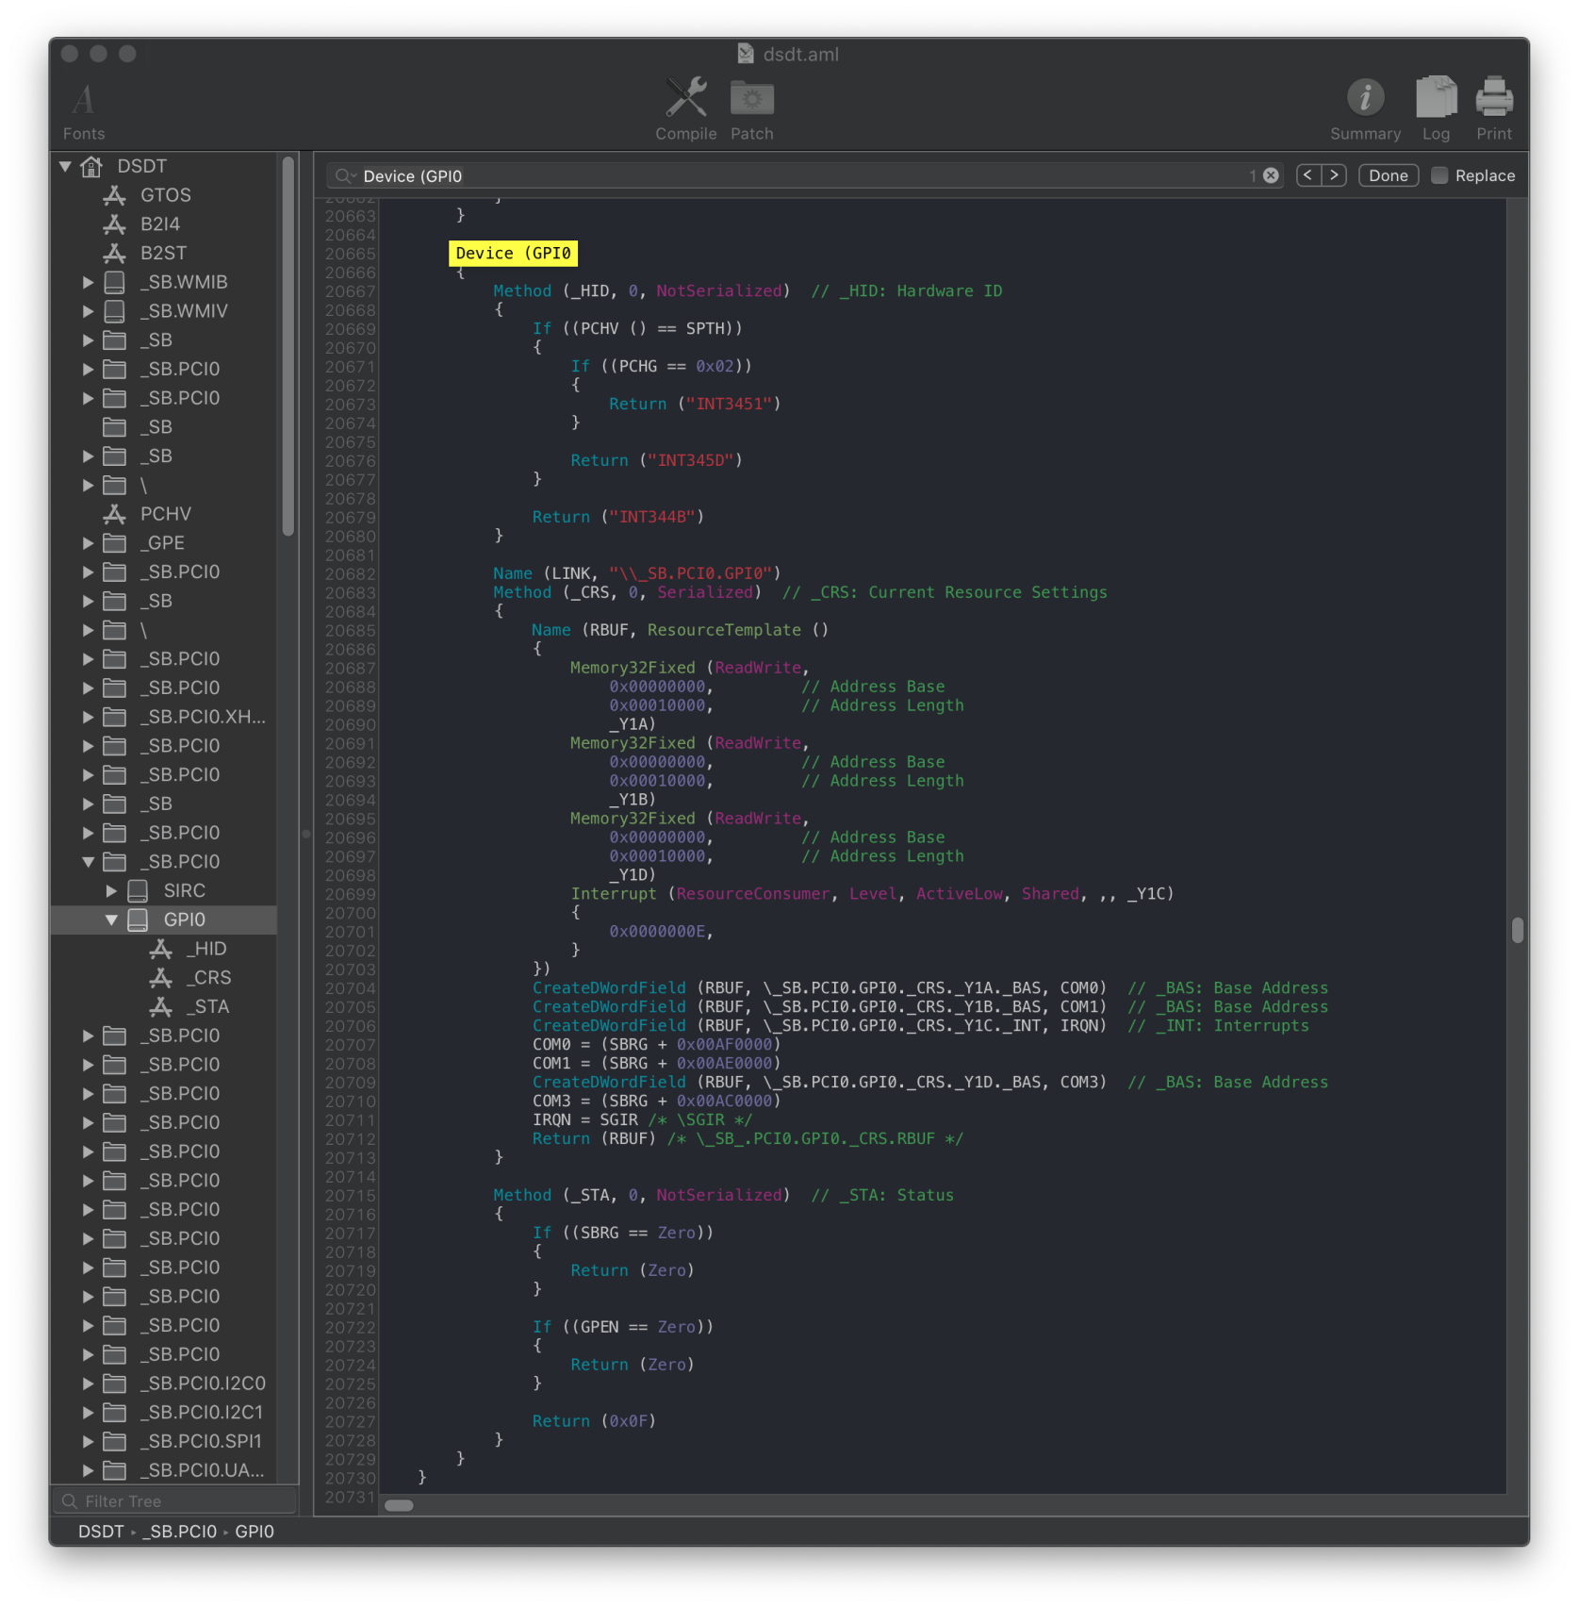Click the Compile toolbar icon

(685, 99)
